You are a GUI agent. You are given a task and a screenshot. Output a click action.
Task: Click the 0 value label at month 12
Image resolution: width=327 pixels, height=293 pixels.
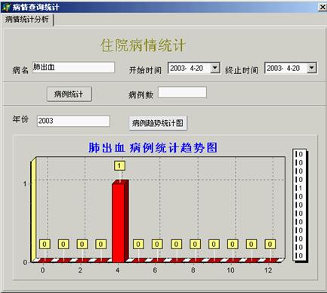point(270,244)
